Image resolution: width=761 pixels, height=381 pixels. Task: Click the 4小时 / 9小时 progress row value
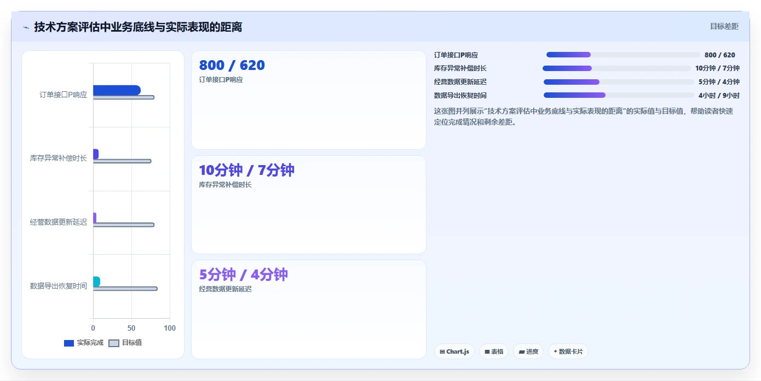click(x=719, y=96)
